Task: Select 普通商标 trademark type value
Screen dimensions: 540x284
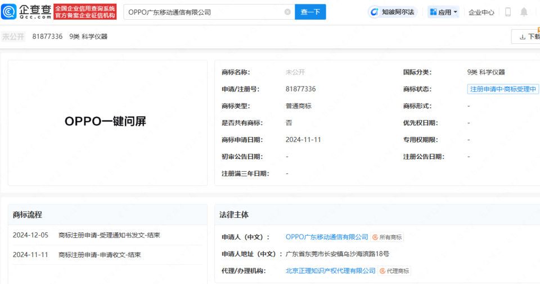Action: pyautogui.click(x=298, y=106)
